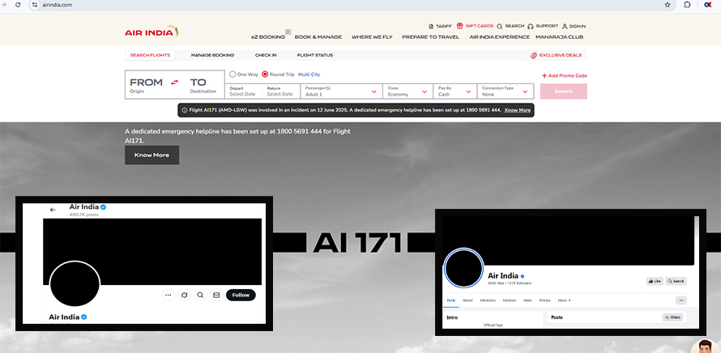Click Like on Facebook Air India page

coord(655,281)
